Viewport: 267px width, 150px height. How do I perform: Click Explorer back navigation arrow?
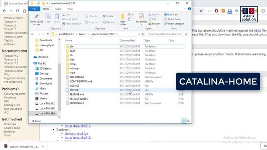click(33, 34)
